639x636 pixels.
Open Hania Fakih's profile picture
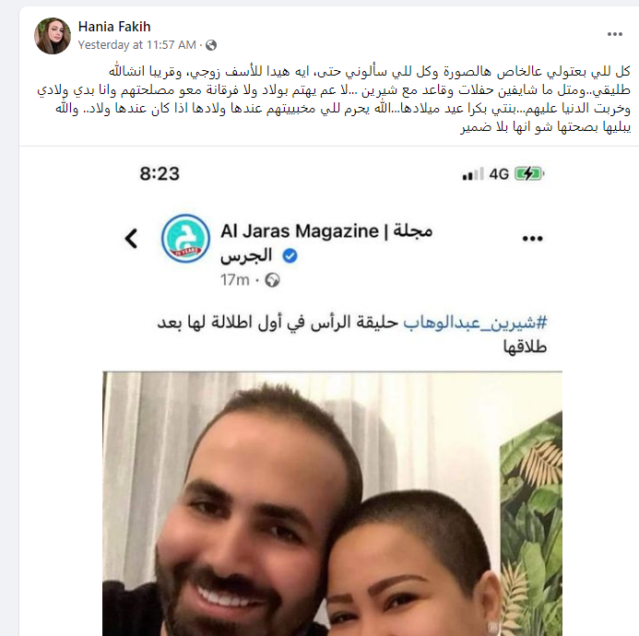pyautogui.click(x=53, y=35)
